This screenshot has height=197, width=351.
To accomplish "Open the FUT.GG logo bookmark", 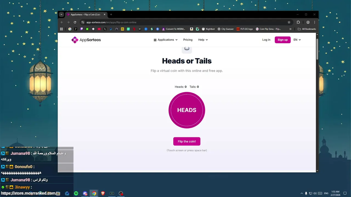I will coord(245,29).
